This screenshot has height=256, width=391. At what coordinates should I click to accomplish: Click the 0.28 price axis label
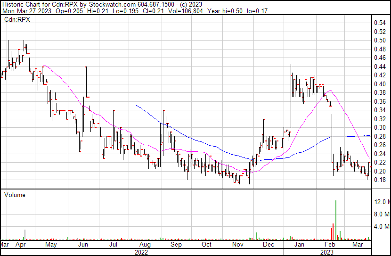380,136
